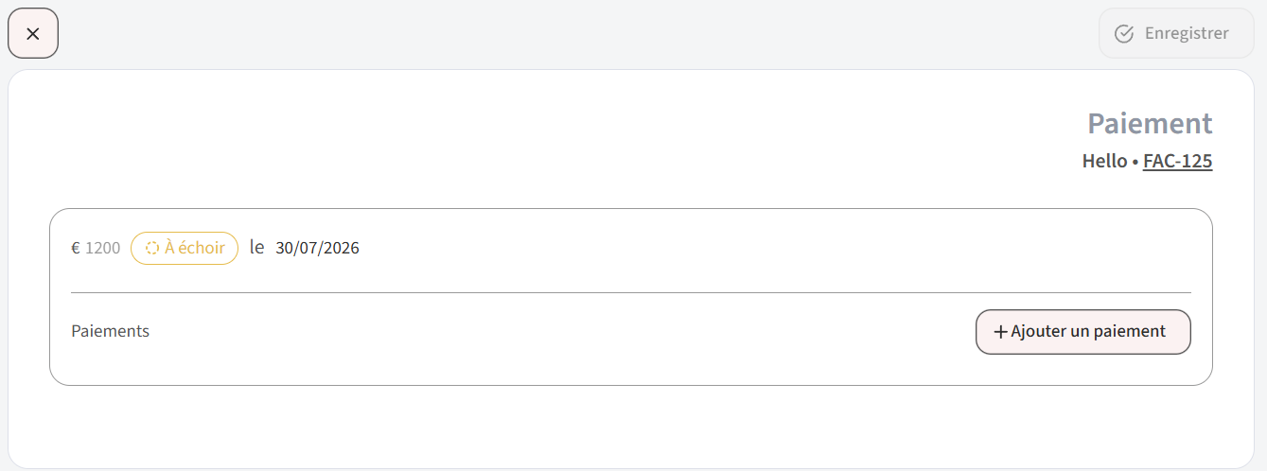Viewport: 1267px width, 471px height.
Task: Click the euro symbol next to 1200
Action: point(76,249)
